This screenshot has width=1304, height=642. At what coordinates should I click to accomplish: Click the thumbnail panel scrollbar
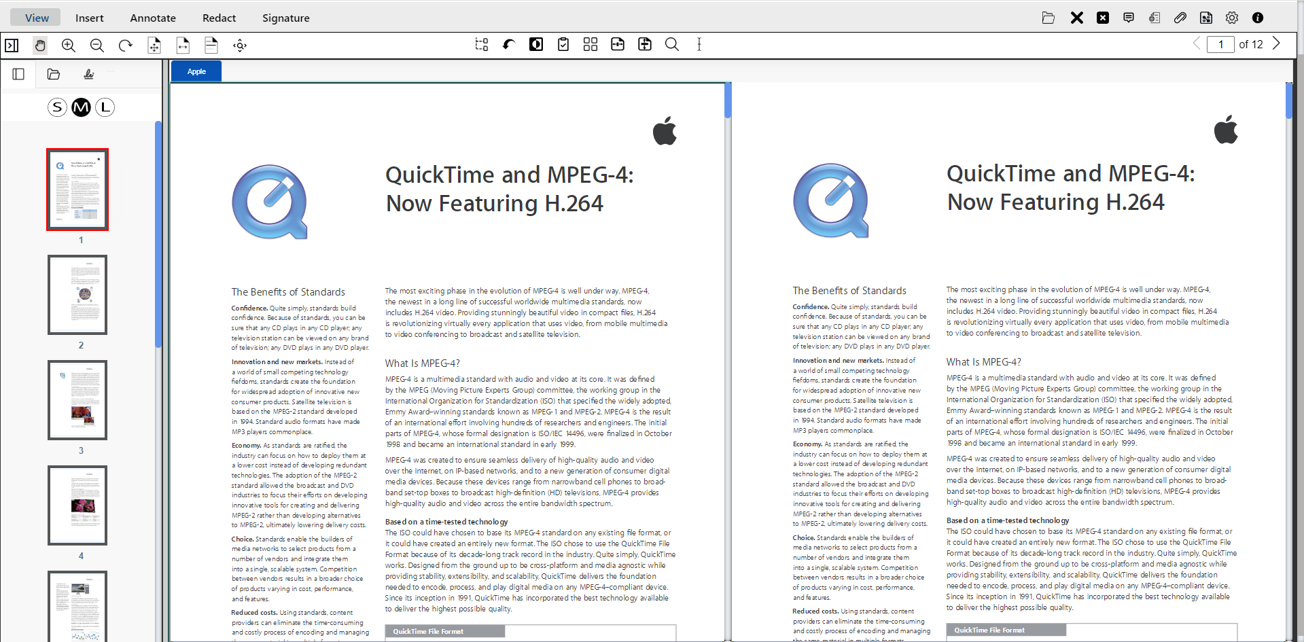[158, 234]
